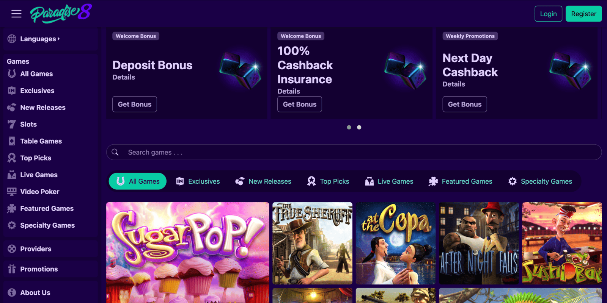The width and height of the screenshot is (607, 303).
Task: Click the About Us info icon
Action: click(12, 292)
